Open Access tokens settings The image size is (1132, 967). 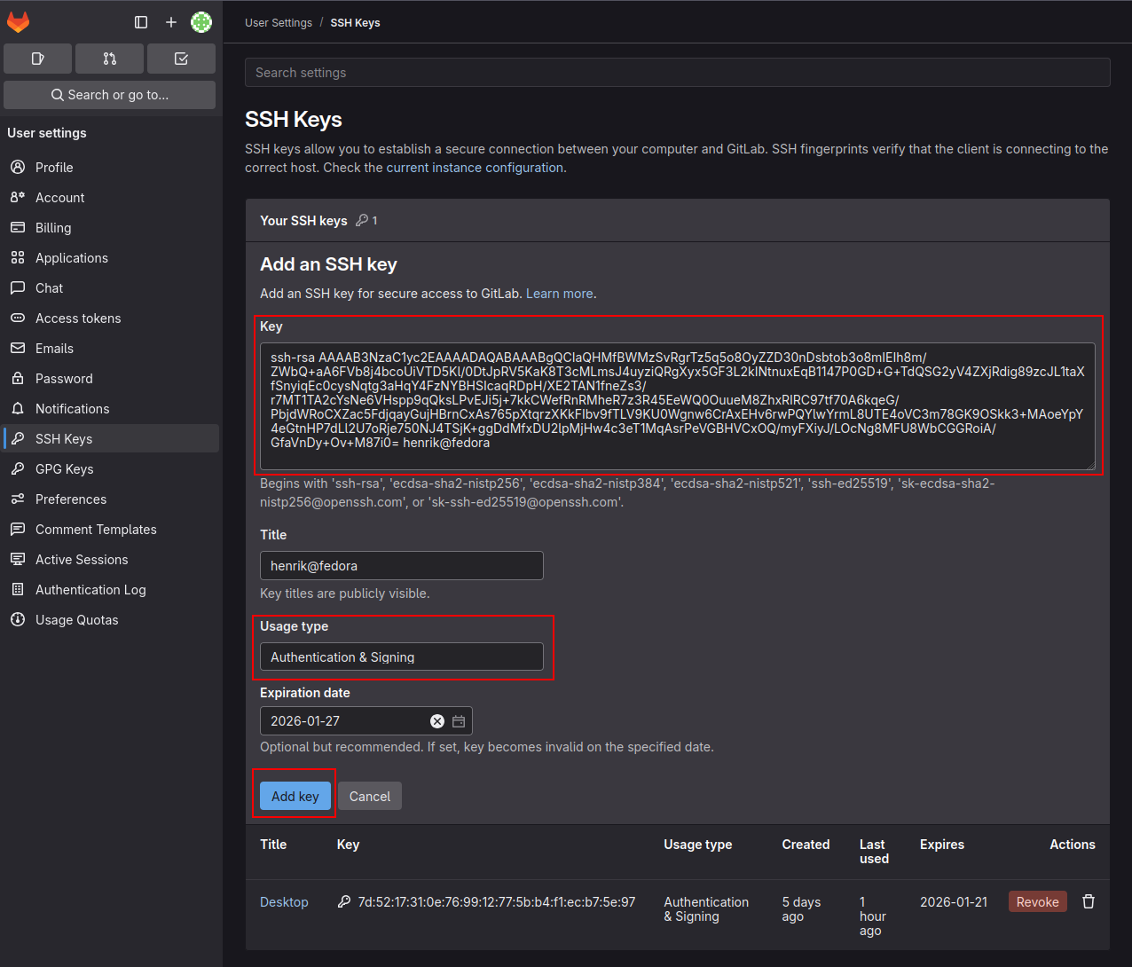tap(111, 318)
